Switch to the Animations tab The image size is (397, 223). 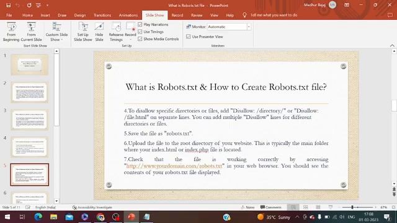point(128,15)
